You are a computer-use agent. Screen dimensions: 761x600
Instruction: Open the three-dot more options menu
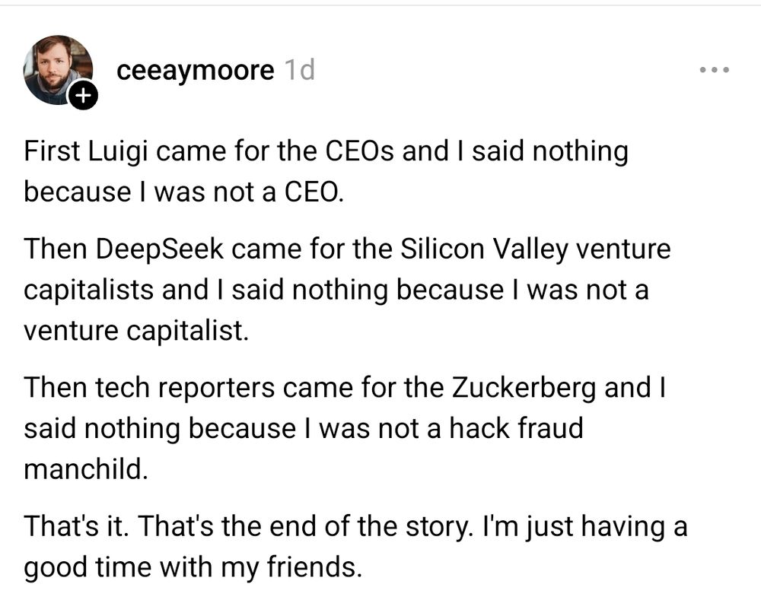pyautogui.click(x=715, y=70)
